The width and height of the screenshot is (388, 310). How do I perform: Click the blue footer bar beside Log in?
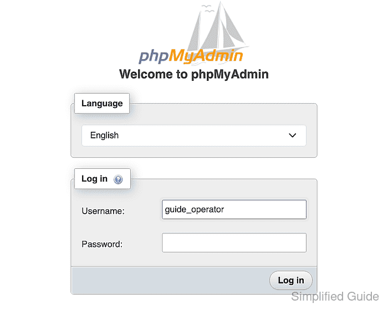coord(170,280)
